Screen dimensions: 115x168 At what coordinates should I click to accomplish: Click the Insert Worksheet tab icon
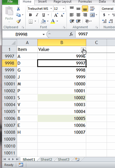(x=77, y=159)
